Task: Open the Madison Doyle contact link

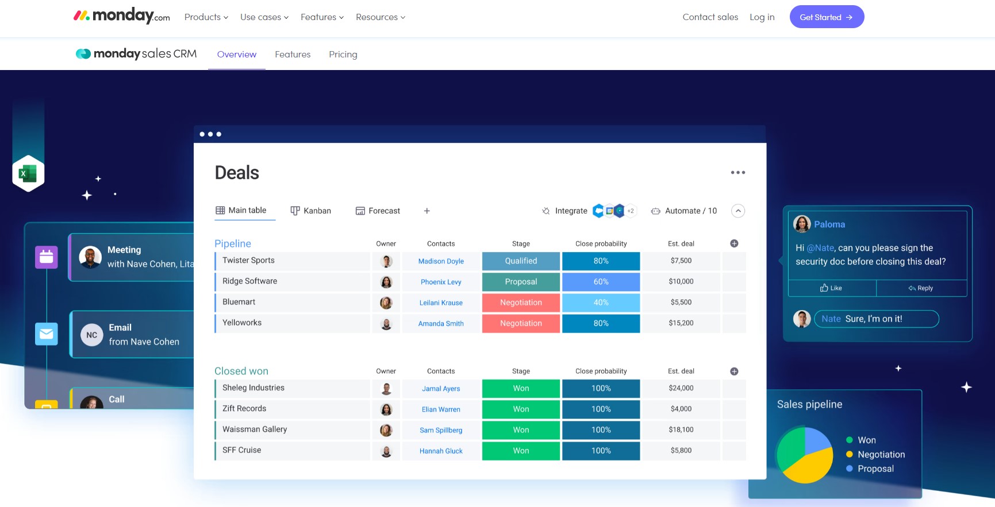Action: [x=441, y=261]
